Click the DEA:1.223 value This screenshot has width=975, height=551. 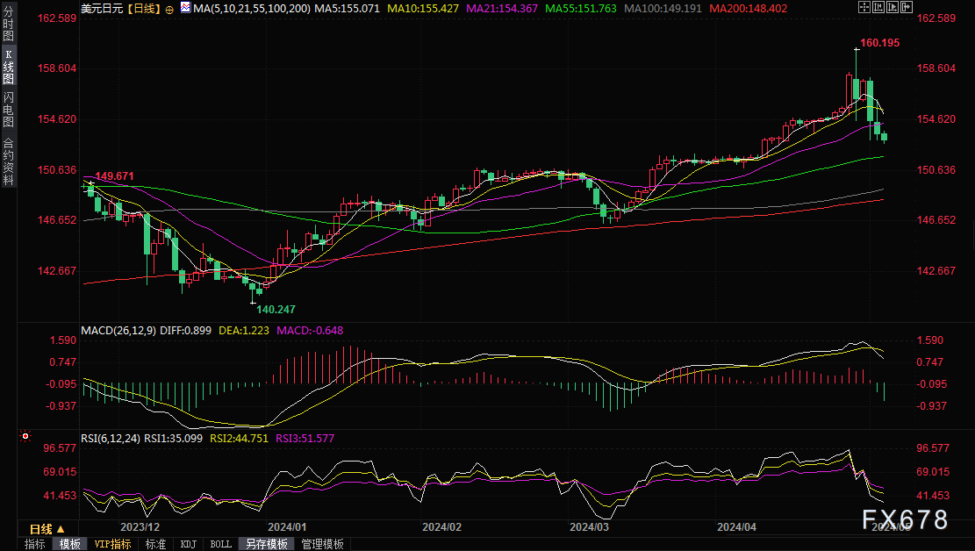tap(244, 330)
